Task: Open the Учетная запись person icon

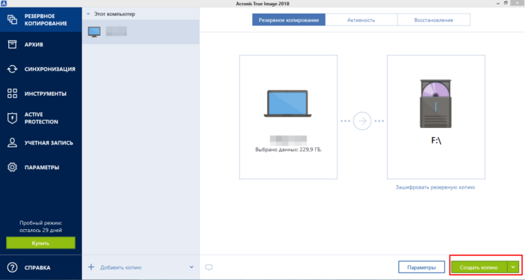Action: pos(13,143)
